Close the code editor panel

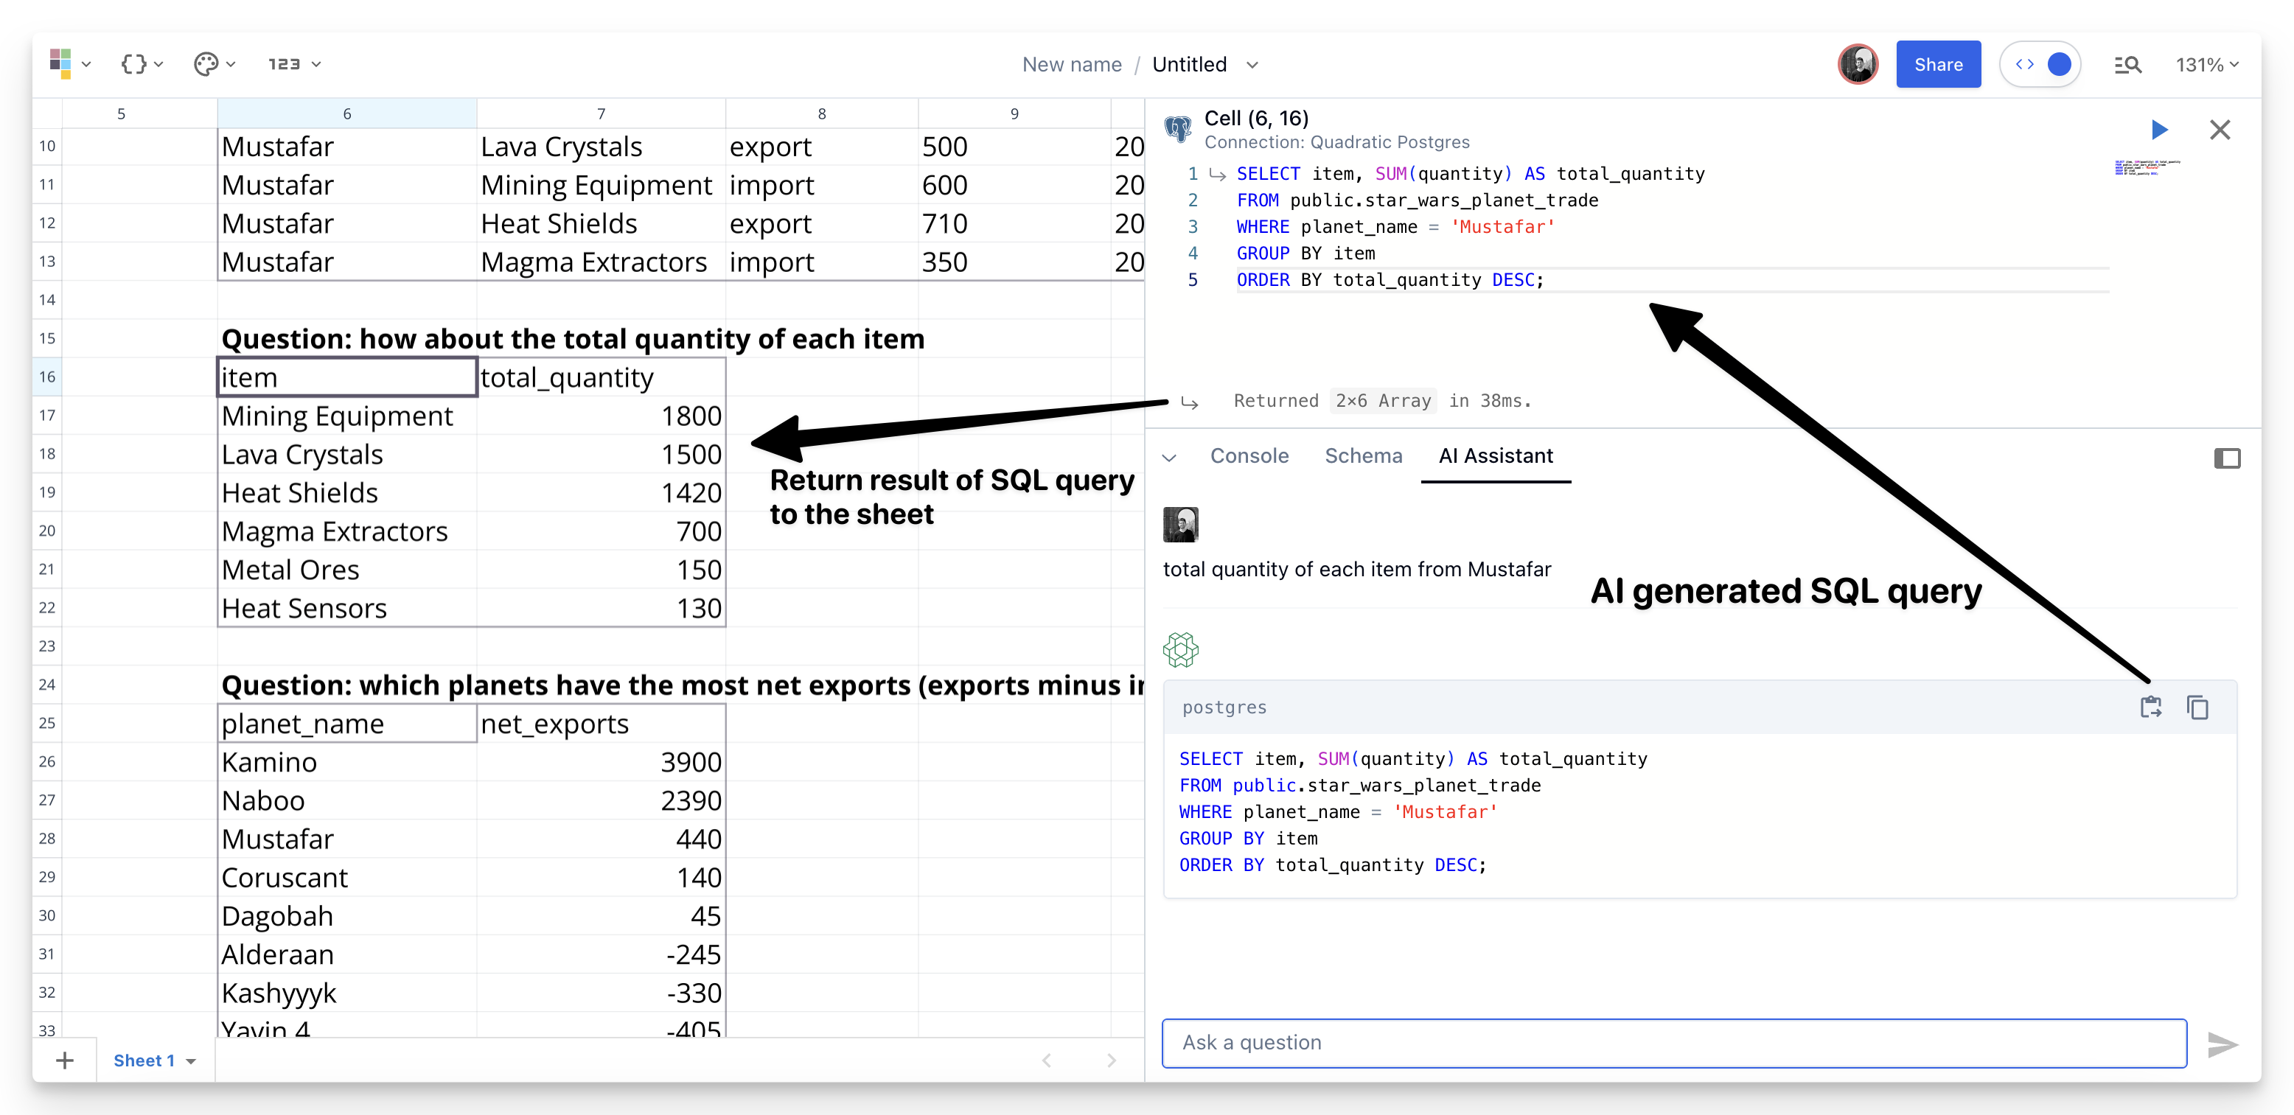(2220, 130)
